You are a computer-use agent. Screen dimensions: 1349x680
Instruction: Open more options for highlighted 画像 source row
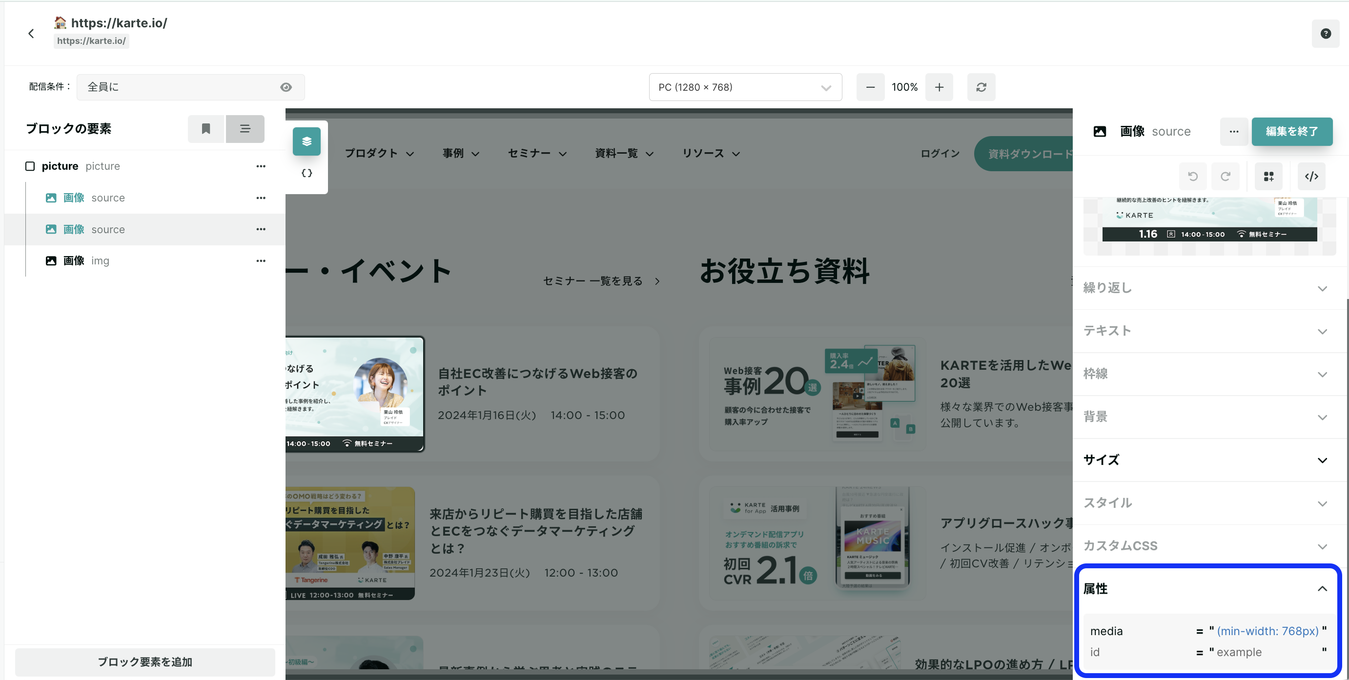click(261, 229)
